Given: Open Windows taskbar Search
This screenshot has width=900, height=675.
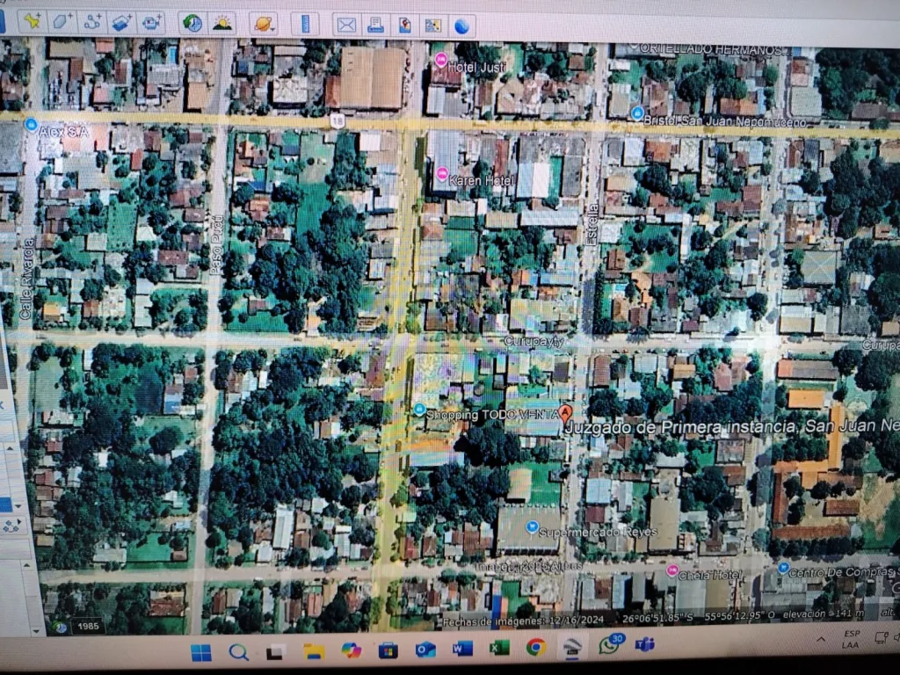Looking at the screenshot, I should click(238, 652).
